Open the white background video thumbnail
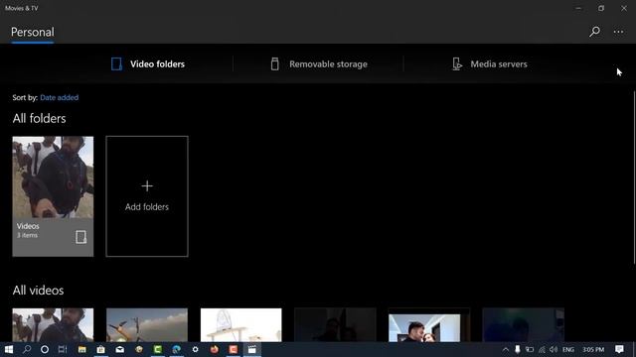Viewport: 636px width, 357px height. (x=240, y=325)
